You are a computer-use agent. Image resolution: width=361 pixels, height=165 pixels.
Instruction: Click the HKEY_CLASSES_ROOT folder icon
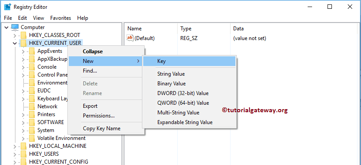pos(23,35)
